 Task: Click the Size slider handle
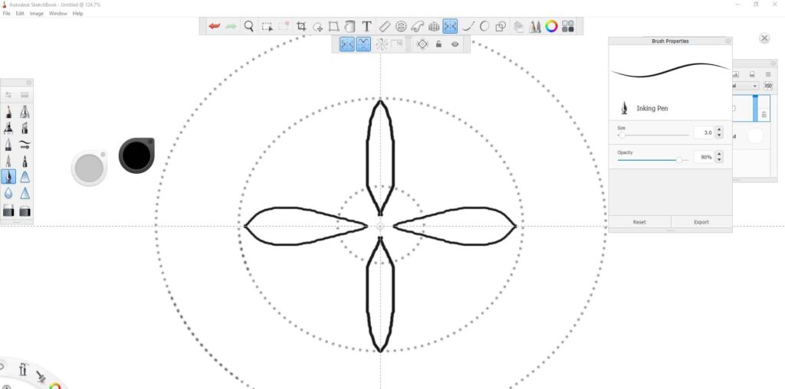pyautogui.click(x=622, y=135)
